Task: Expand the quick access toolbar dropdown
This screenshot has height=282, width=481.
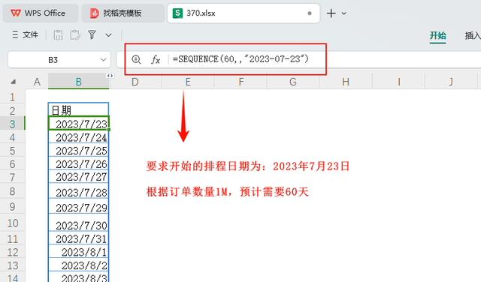Action: tap(108, 35)
